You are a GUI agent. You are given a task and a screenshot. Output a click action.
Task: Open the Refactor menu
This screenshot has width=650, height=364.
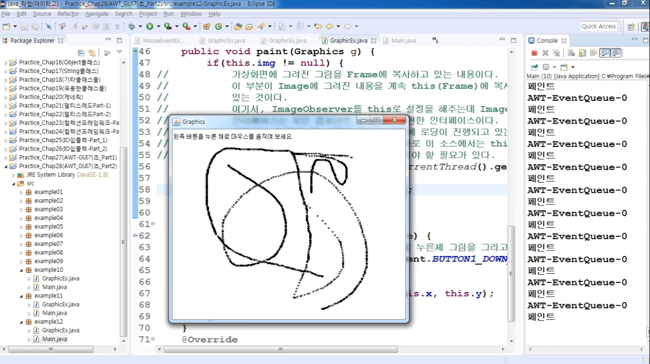(68, 14)
